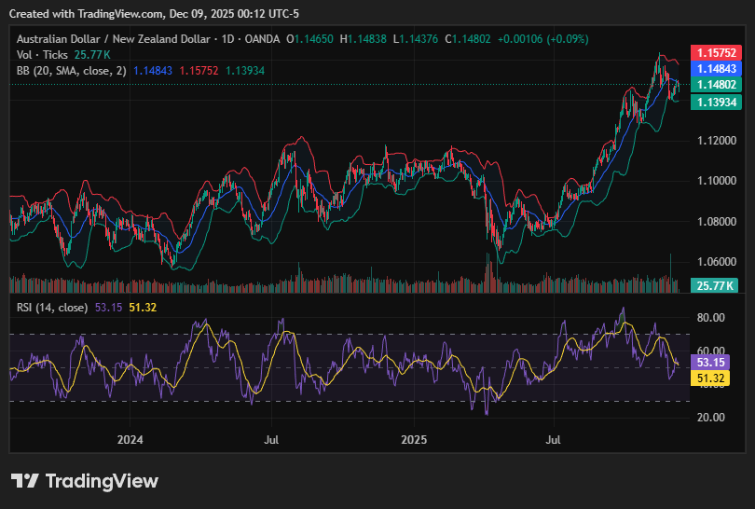Screen dimensions: 755x509
Task: Click the blue 1.14843 basis price tag
Action: (713, 69)
